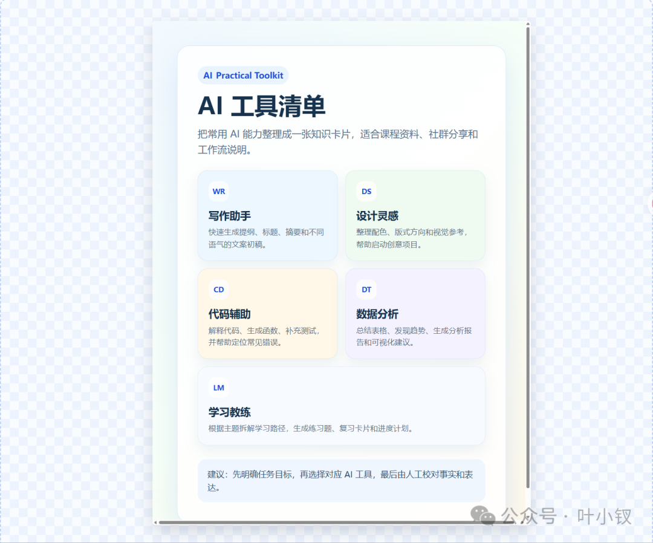Click the 数据分析 card title
Image resolution: width=653 pixels, height=543 pixels.
point(377,314)
